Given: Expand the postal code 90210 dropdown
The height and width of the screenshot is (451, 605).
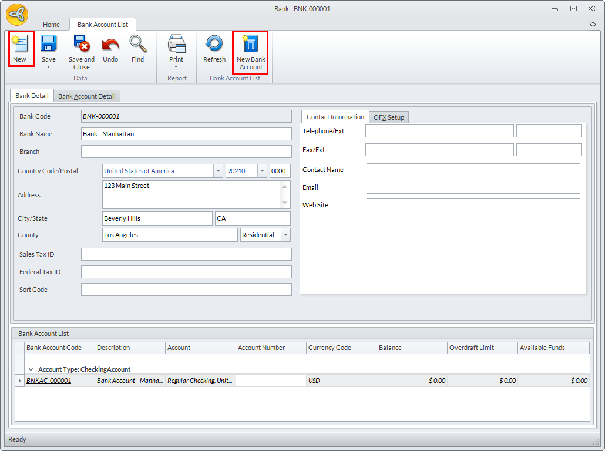Looking at the screenshot, I should click(x=262, y=171).
